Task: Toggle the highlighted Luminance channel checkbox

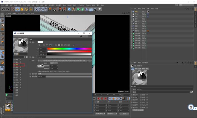Action: (20, 65)
